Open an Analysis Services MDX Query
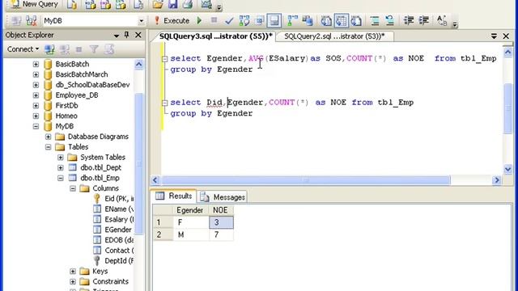Viewport: 518px width, 291px height. 90,4
